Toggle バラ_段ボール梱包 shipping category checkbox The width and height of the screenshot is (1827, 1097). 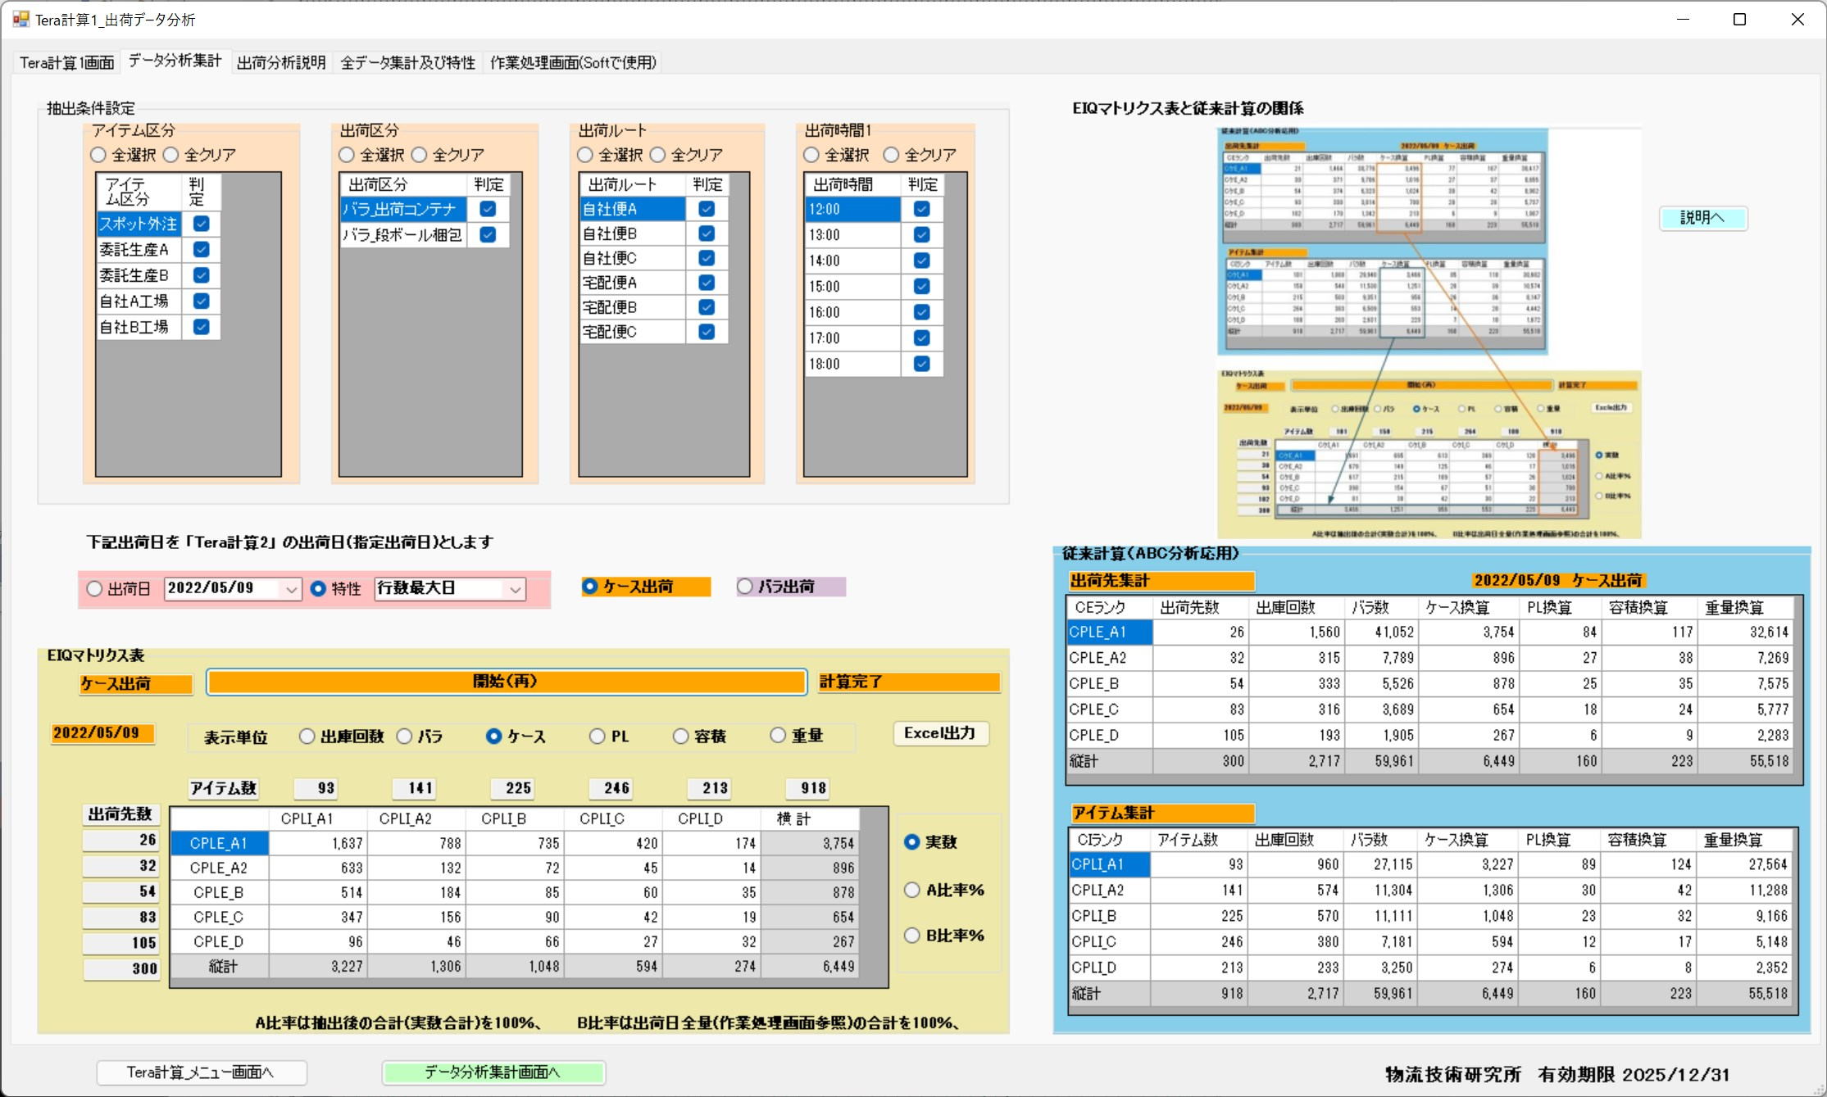tap(488, 235)
